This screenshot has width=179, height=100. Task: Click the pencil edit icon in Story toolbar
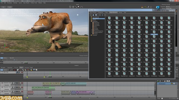click(x=18, y=70)
